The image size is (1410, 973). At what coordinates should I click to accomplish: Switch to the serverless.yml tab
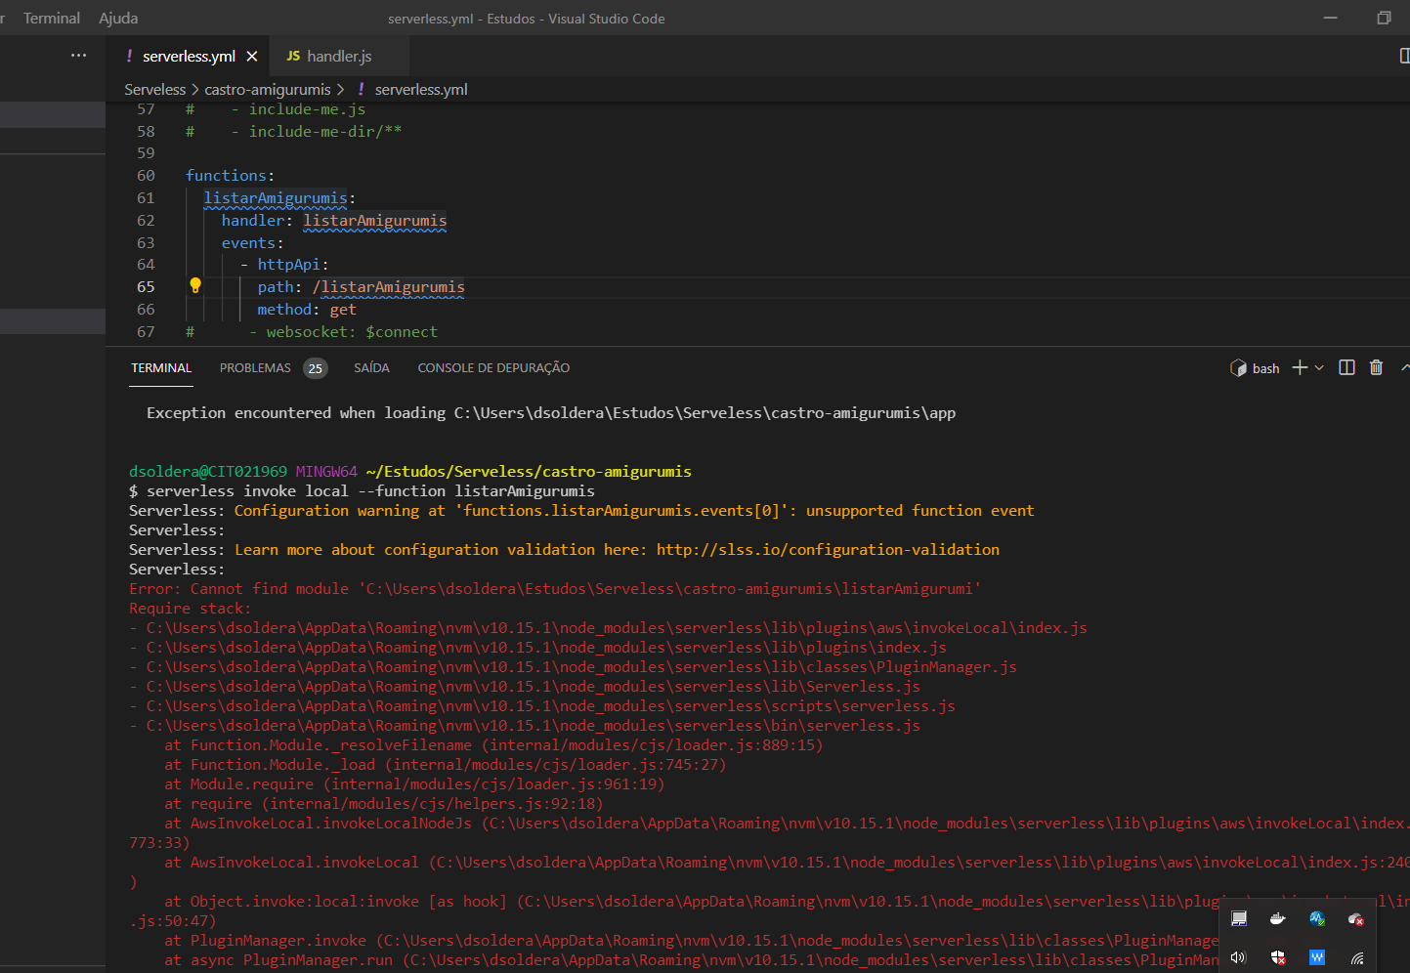pyautogui.click(x=189, y=57)
